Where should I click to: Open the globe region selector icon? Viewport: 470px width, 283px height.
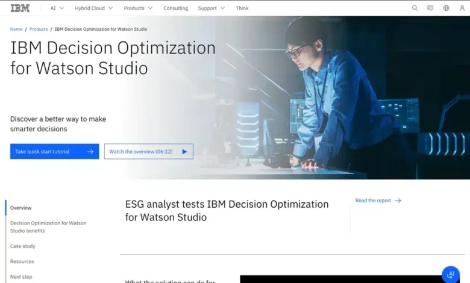pos(446,8)
